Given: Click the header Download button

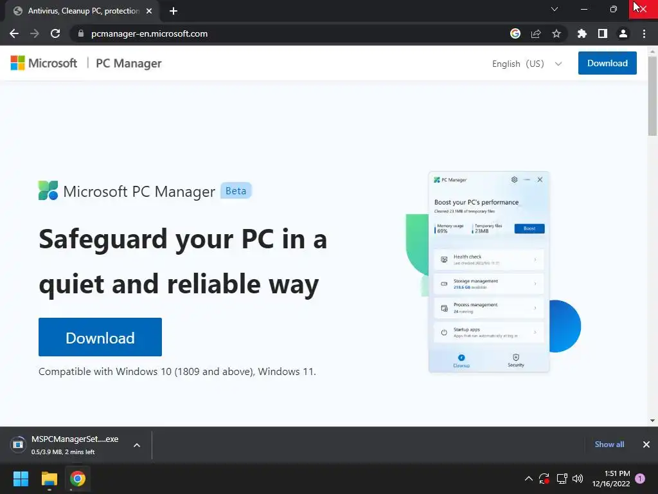Looking at the screenshot, I should 607,63.
